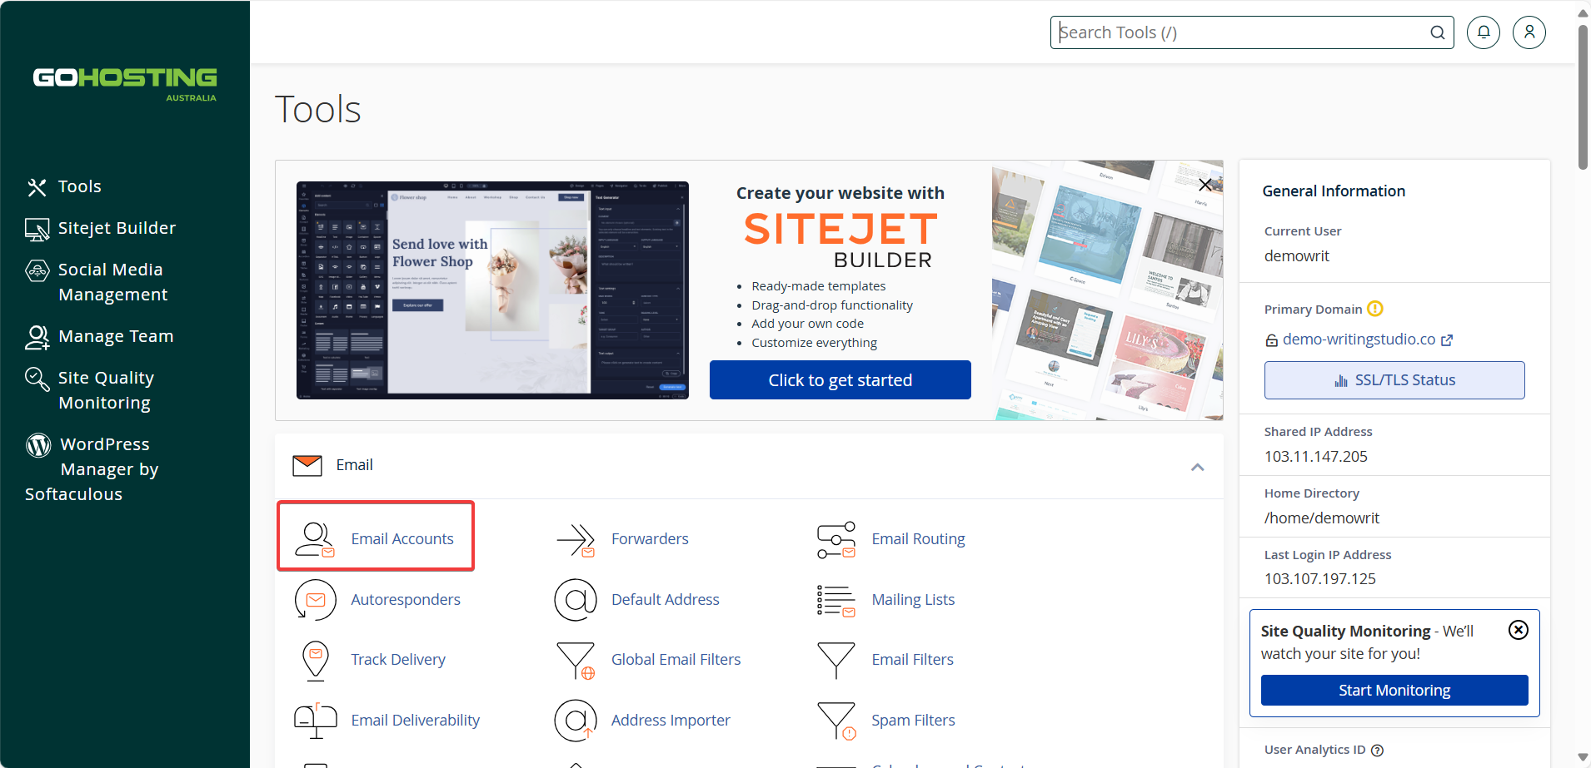Open Social Media Management menu item
The height and width of the screenshot is (768, 1591).
(112, 282)
